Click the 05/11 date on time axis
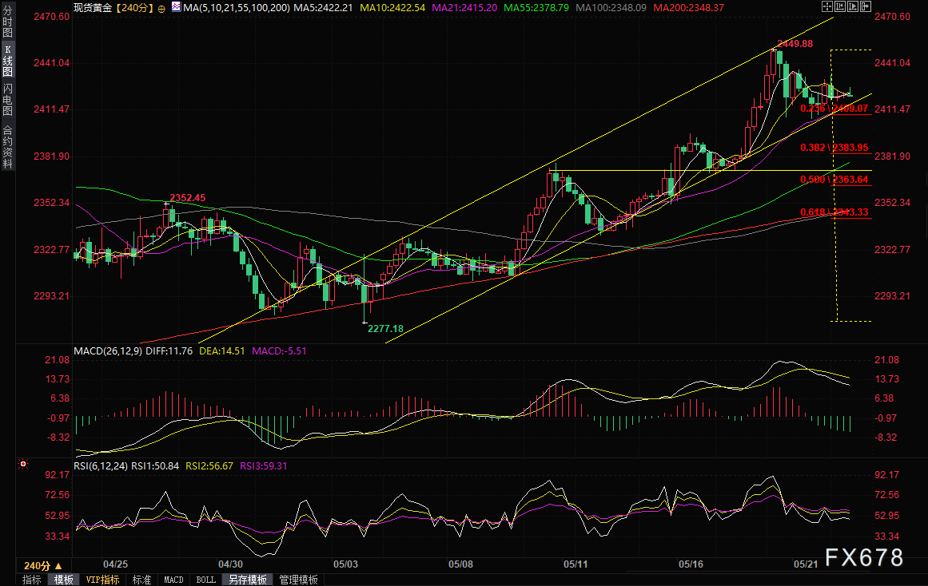This screenshot has width=928, height=586. (x=576, y=564)
